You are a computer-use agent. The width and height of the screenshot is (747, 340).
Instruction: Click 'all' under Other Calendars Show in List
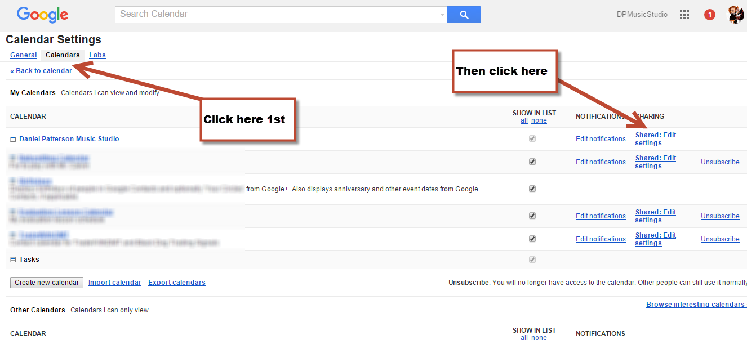pyautogui.click(x=524, y=338)
